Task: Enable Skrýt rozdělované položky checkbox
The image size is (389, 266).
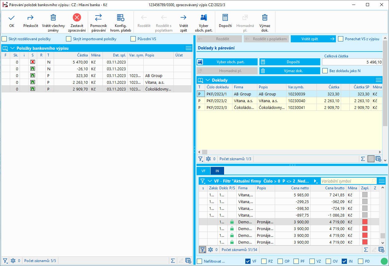Action: pos(4,39)
